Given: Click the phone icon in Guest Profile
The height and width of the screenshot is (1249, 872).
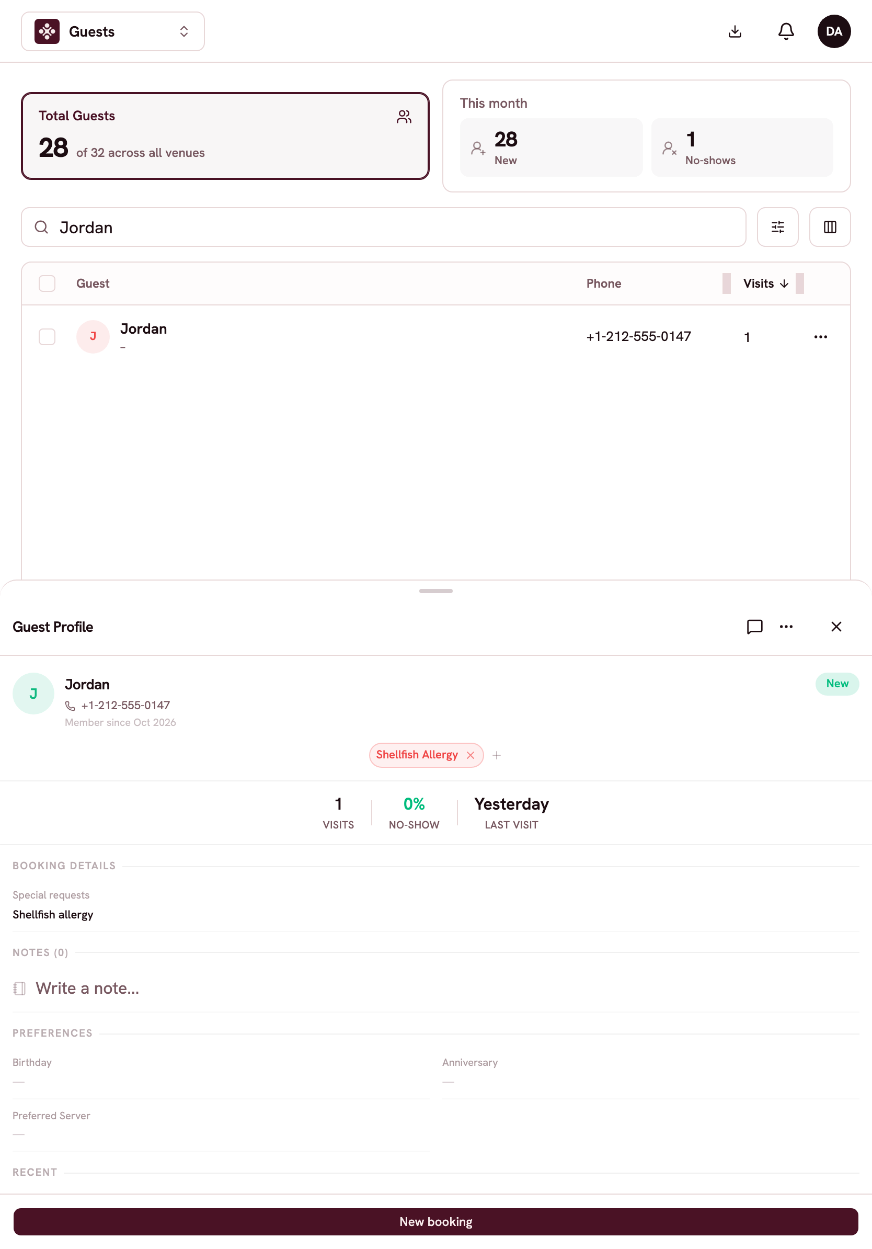Looking at the screenshot, I should pyautogui.click(x=70, y=706).
